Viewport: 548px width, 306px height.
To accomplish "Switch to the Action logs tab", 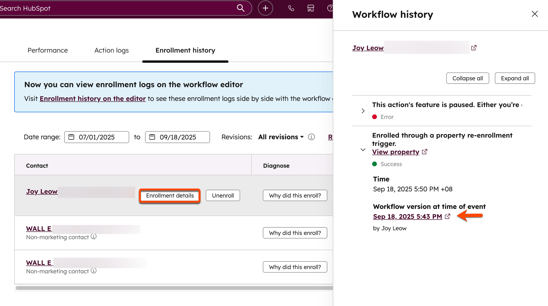I will 111,50.
